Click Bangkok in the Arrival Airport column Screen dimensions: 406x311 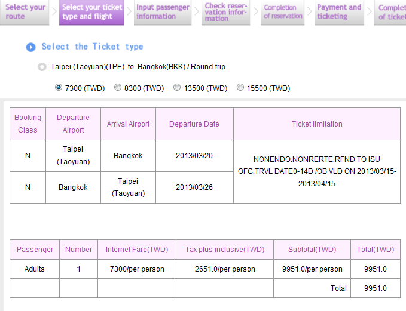coord(128,156)
